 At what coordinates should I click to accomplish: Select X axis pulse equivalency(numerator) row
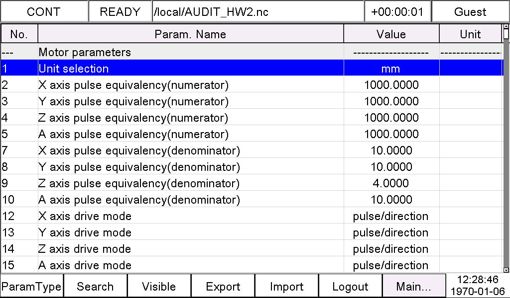(x=252, y=84)
